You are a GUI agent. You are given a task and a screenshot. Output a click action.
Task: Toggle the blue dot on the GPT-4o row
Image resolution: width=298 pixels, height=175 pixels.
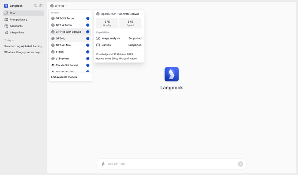[x=88, y=39]
